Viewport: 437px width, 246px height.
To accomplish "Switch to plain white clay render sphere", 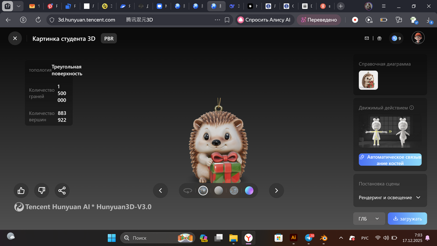I will 218,191.
